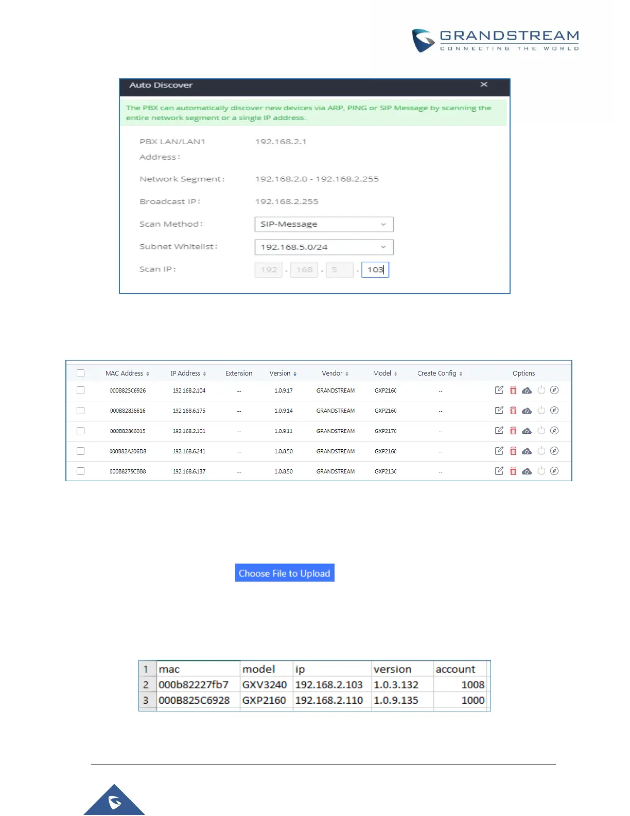Select spreadsheet row header 3
The width and height of the screenshot is (630, 816).
[x=148, y=700]
